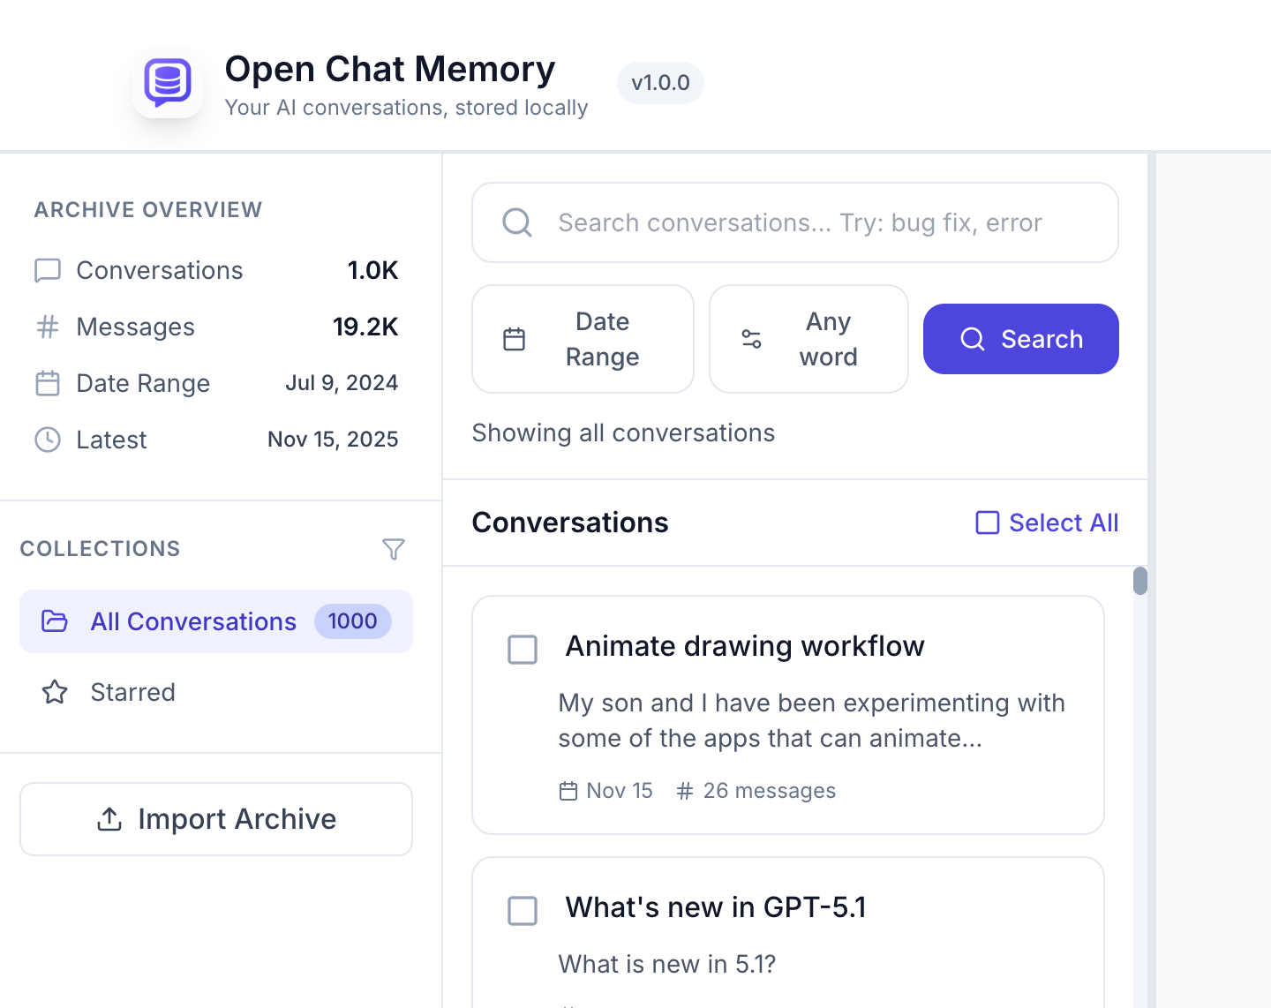Click the folder icon for All Conversations
1271x1008 pixels.
pyautogui.click(x=55, y=621)
